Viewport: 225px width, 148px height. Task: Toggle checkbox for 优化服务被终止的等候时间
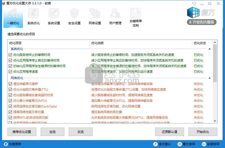(10, 55)
